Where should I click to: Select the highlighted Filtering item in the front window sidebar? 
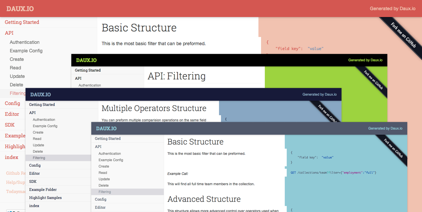[x=105, y=192]
